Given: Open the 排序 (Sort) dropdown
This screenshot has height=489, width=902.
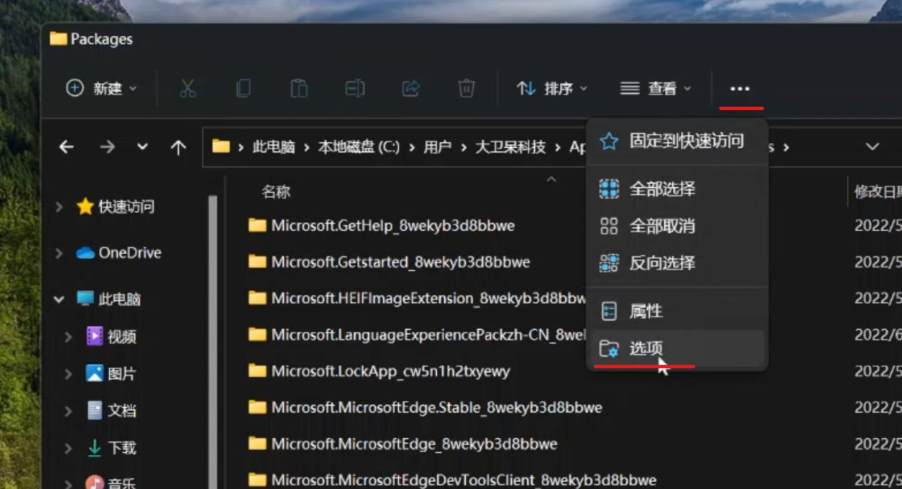Looking at the screenshot, I should 552,89.
